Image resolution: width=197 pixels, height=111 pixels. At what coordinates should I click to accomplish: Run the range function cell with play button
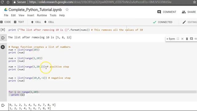click(3, 47)
